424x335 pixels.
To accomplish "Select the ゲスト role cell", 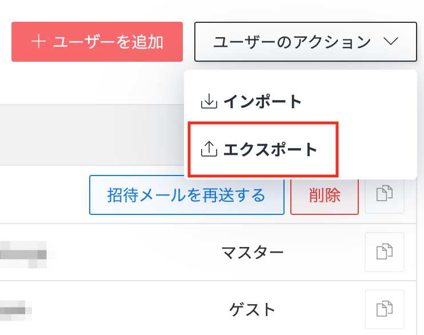I will point(253,310).
